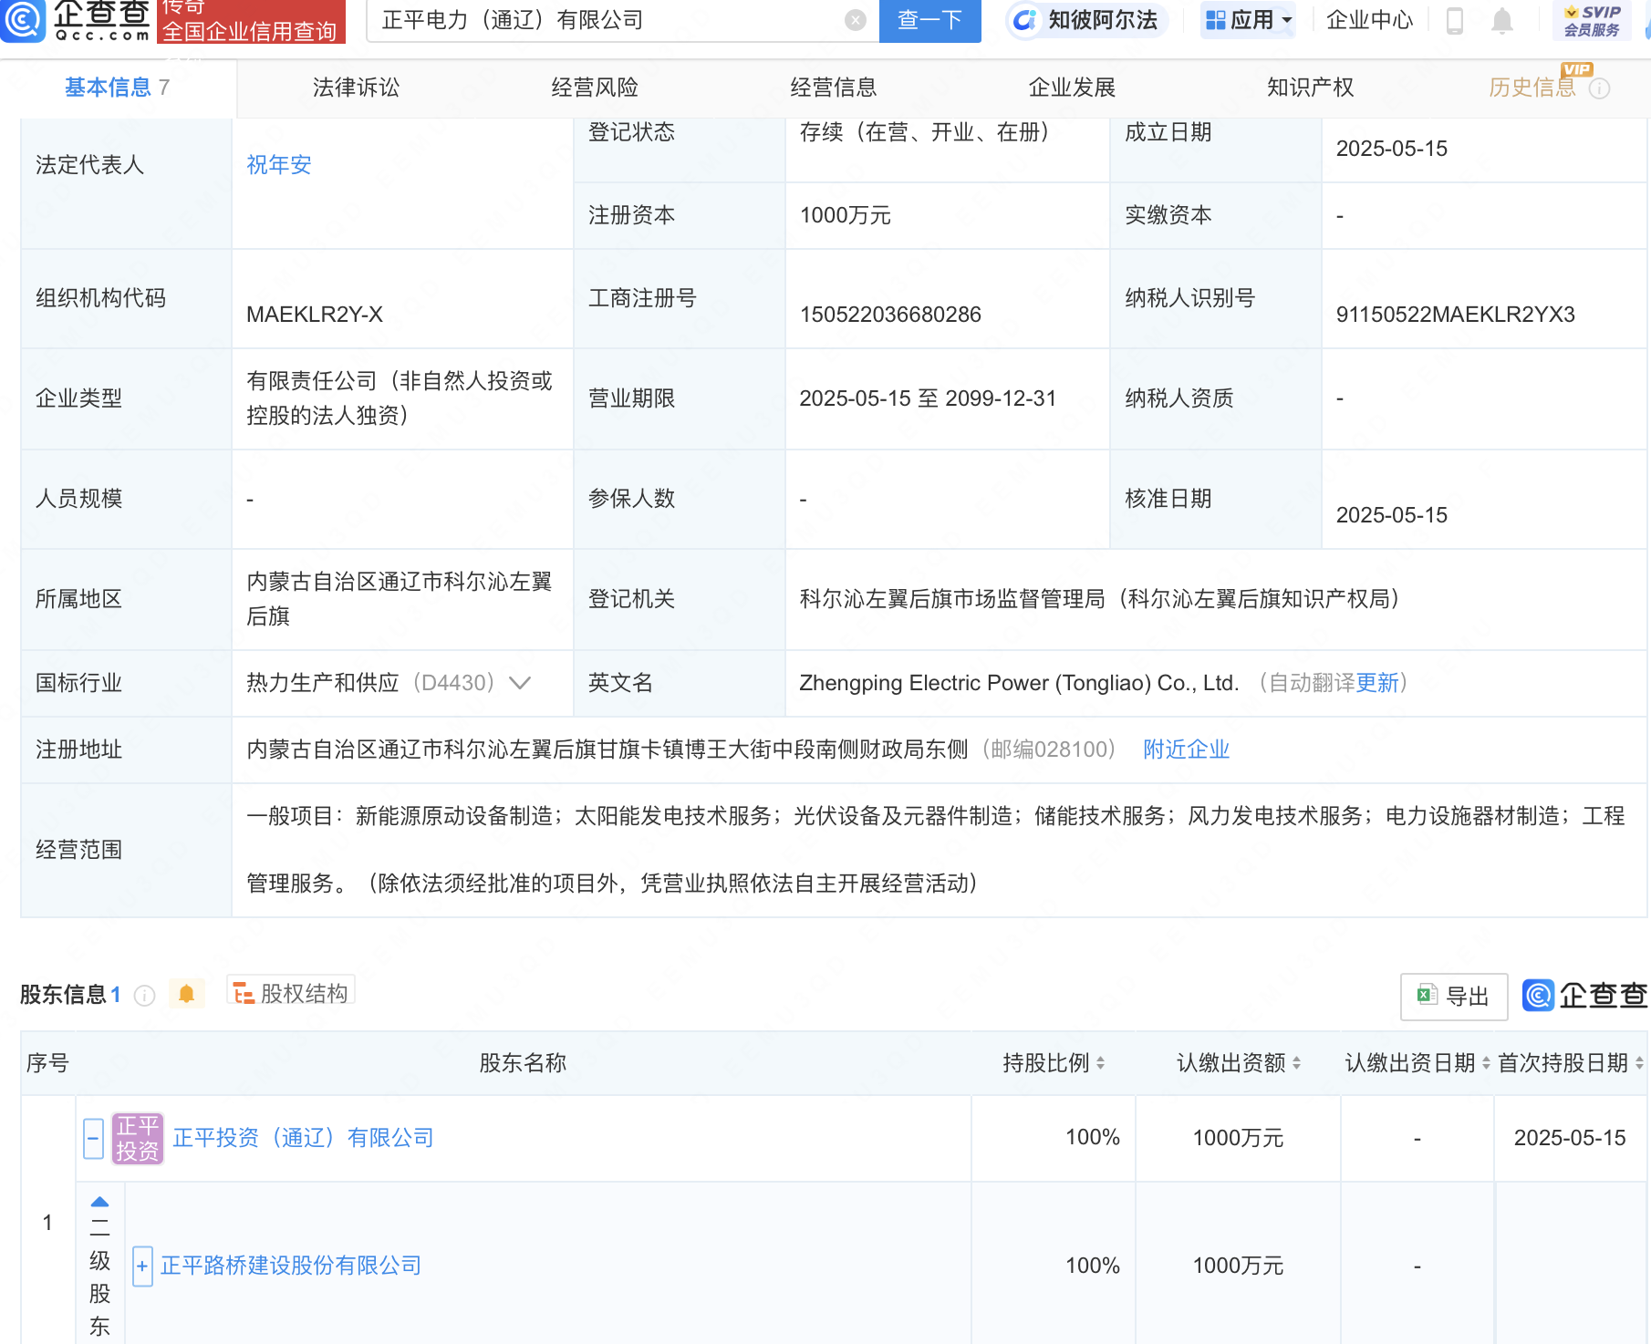
Task: Click the info icon beside 历史信息
Action: pos(1599,88)
